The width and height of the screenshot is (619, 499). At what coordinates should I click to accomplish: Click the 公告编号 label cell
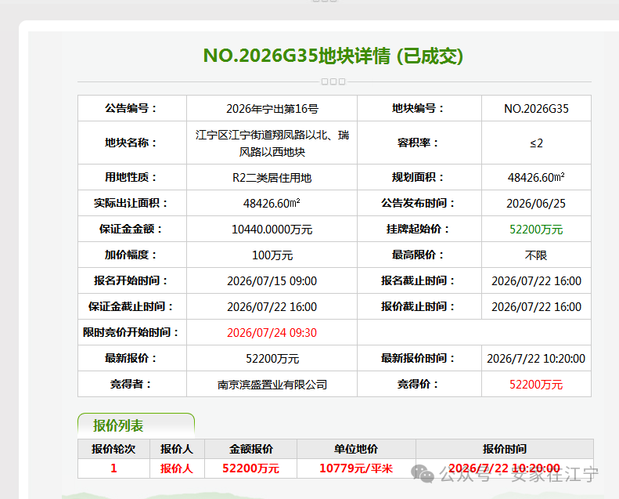pos(132,108)
